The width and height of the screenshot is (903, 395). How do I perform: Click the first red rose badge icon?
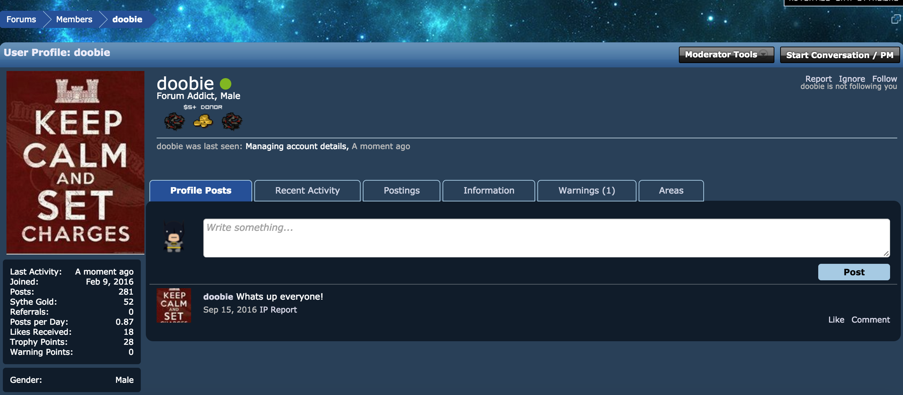[x=175, y=121]
